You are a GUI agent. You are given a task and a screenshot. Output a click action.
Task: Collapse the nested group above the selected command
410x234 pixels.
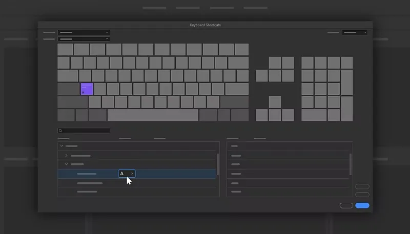click(67, 164)
